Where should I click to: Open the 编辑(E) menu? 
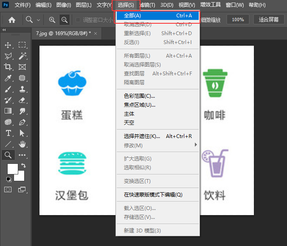(x=43, y=5)
